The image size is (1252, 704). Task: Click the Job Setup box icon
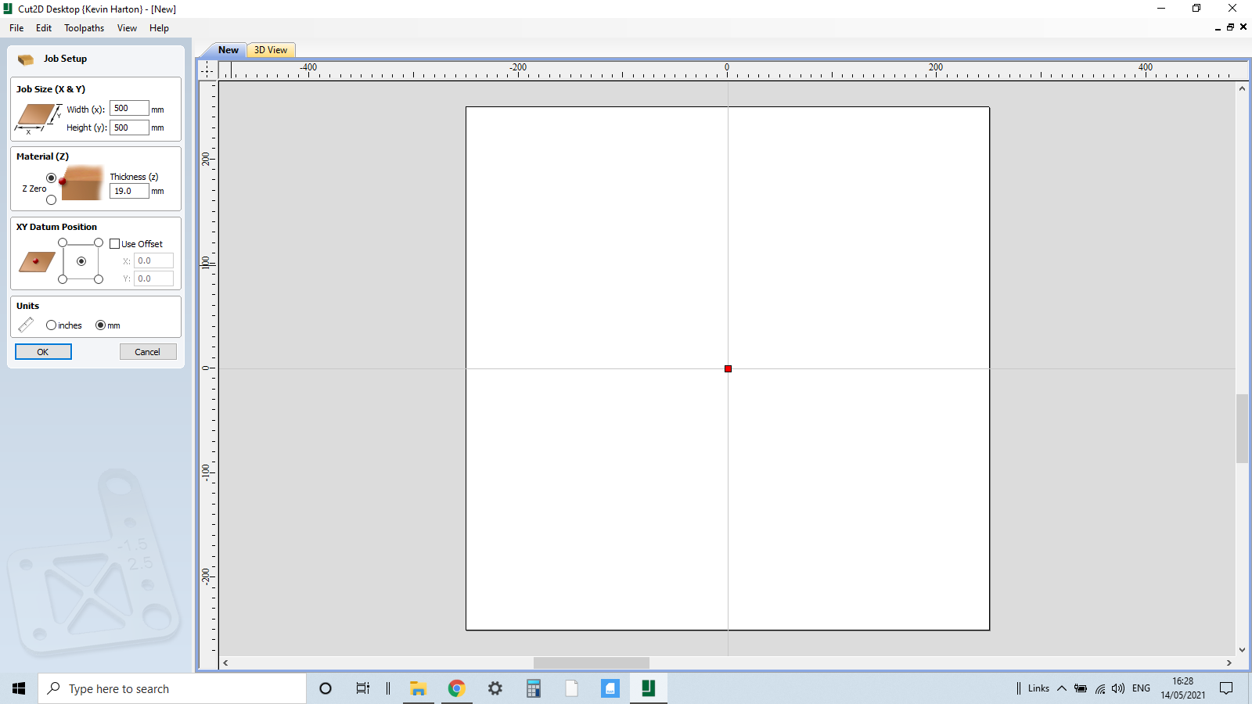26,59
